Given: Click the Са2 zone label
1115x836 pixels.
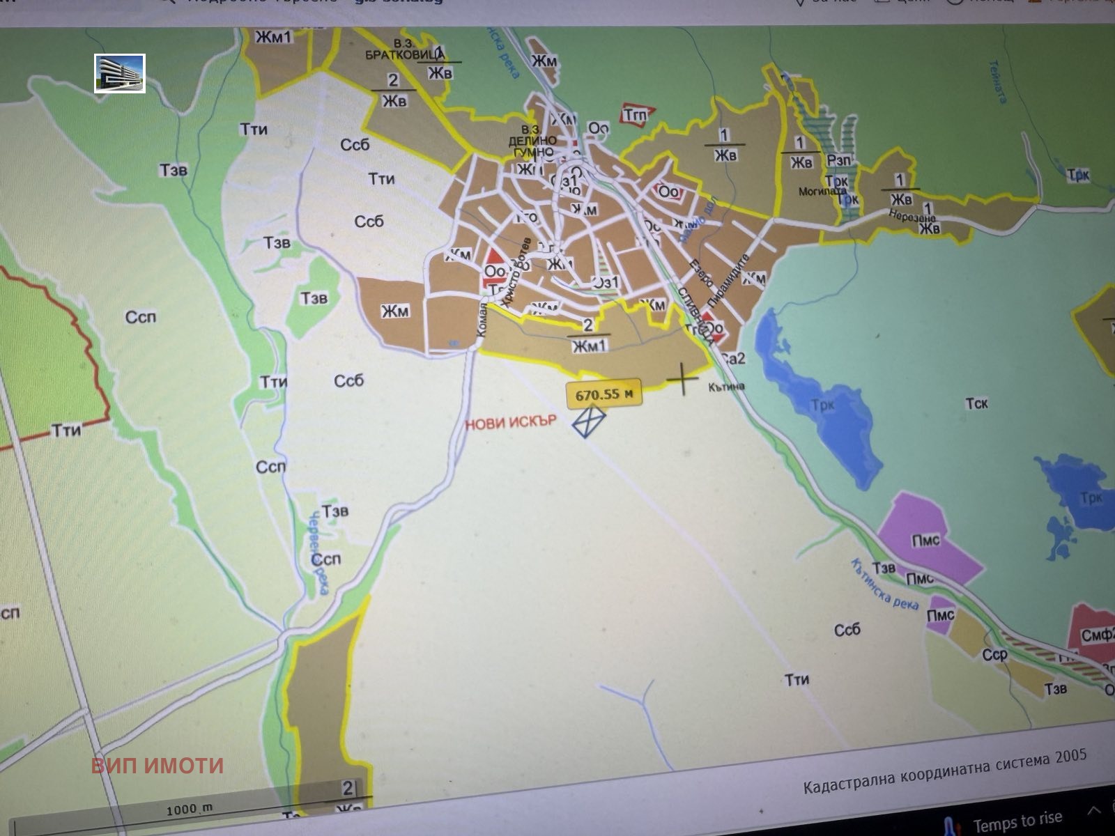Looking at the screenshot, I should coord(733,359).
